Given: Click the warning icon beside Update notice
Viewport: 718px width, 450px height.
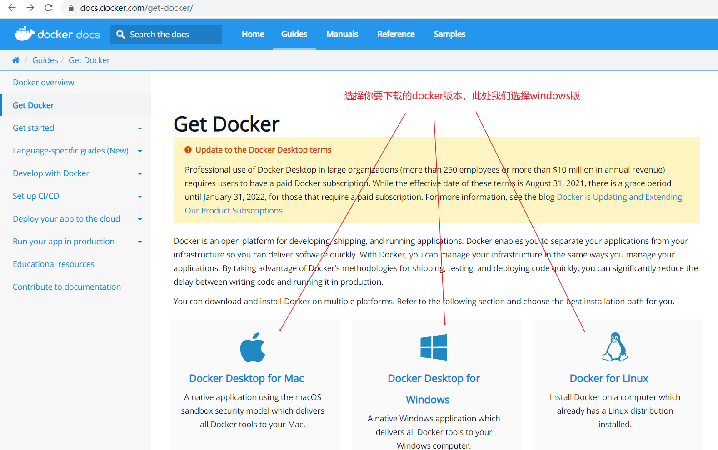Looking at the screenshot, I should click(188, 150).
